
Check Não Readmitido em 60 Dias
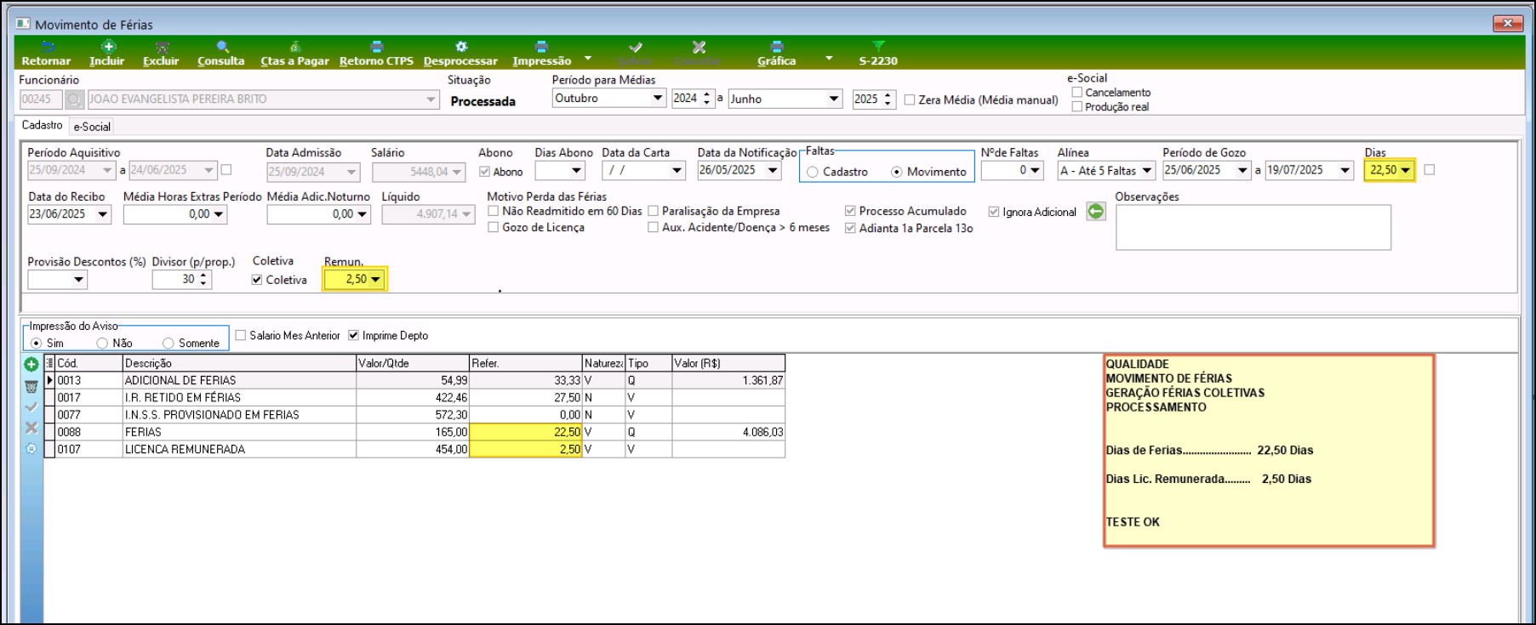pyautogui.click(x=494, y=211)
